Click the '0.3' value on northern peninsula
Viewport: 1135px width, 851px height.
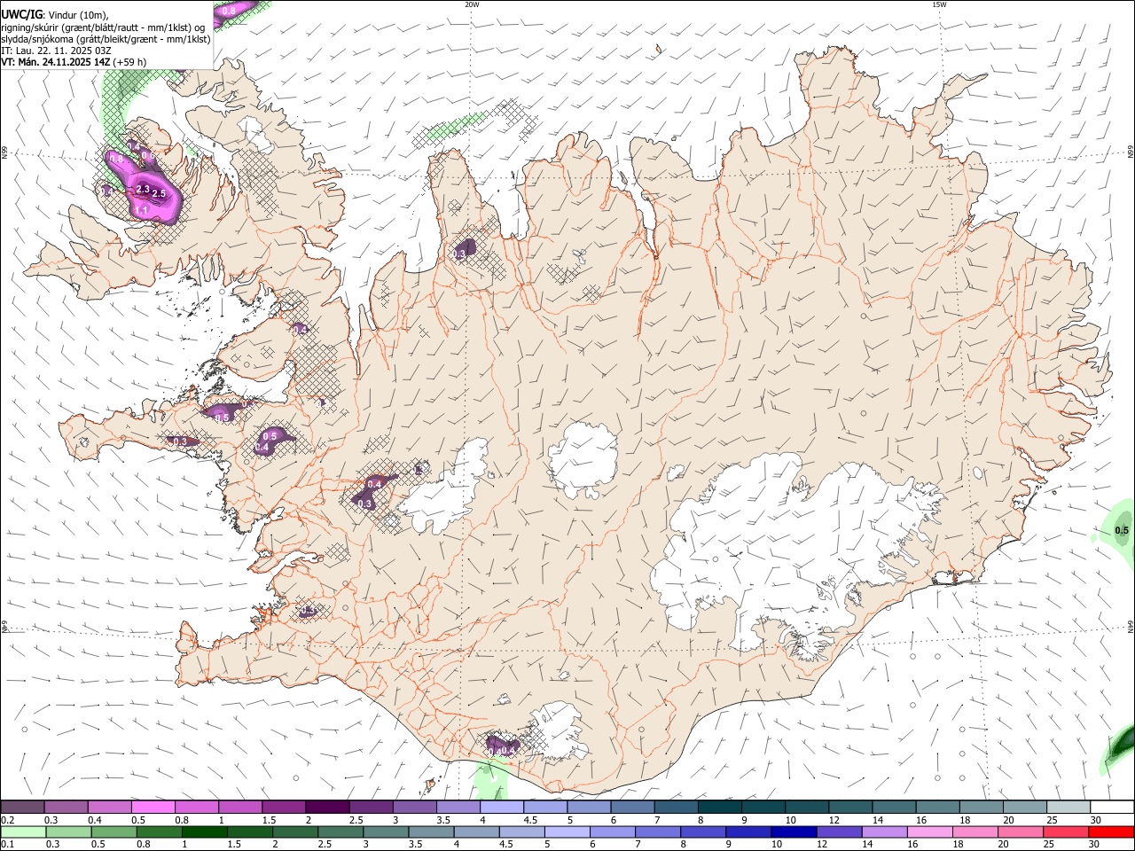(459, 254)
